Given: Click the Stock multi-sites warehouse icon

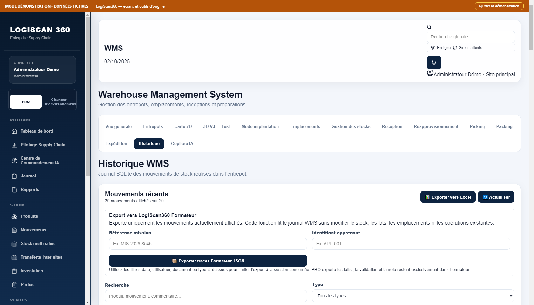Looking at the screenshot, I should [x=14, y=244].
